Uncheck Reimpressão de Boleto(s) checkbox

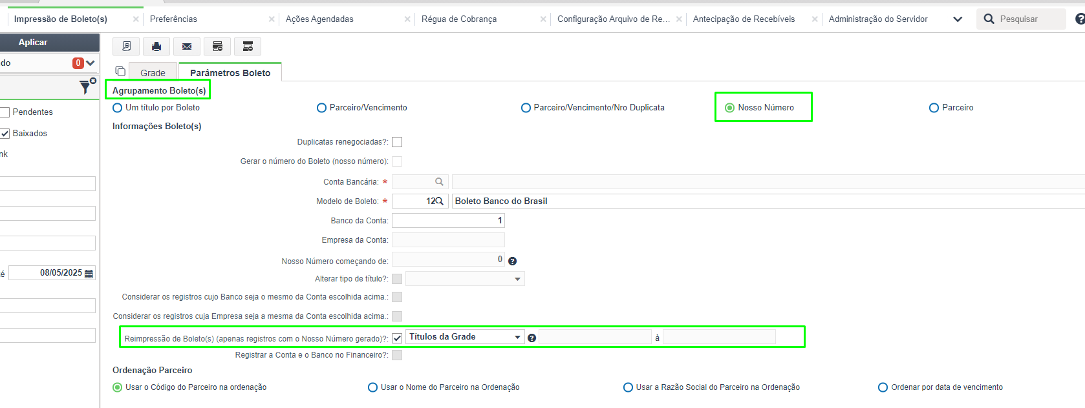pyautogui.click(x=397, y=338)
